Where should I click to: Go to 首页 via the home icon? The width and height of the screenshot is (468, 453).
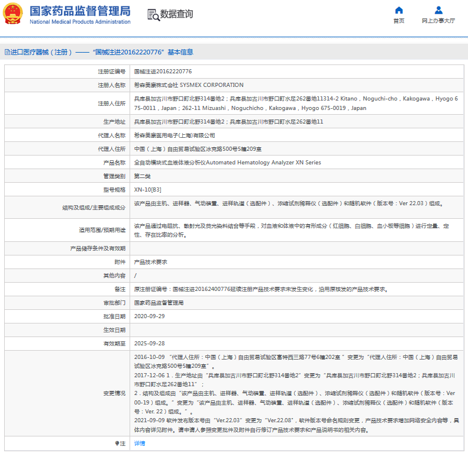399,11
